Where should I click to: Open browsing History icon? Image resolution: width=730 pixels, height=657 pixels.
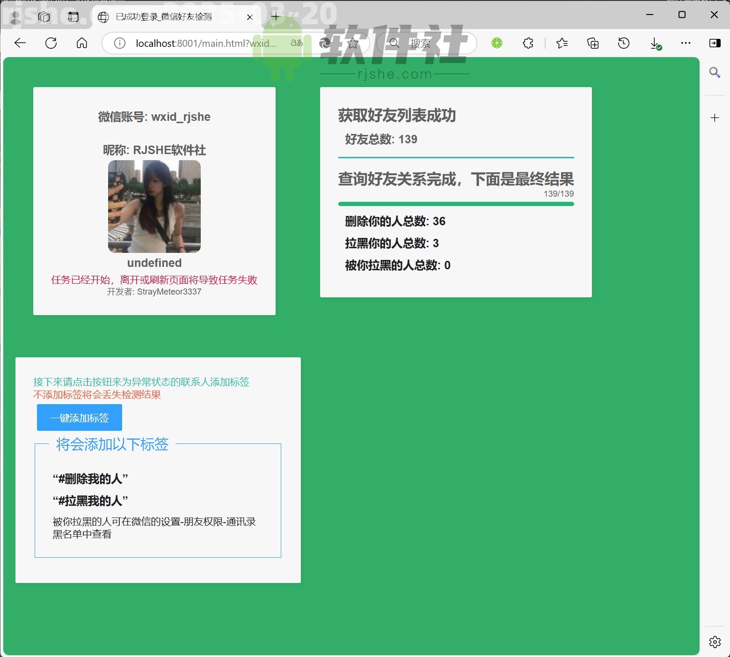pos(623,43)
